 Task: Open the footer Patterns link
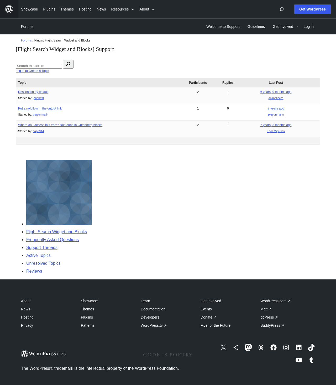point(88,325)
